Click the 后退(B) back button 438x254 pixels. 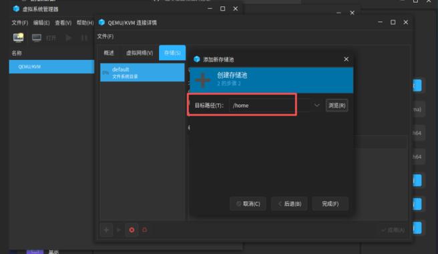(x=289, y=204)
